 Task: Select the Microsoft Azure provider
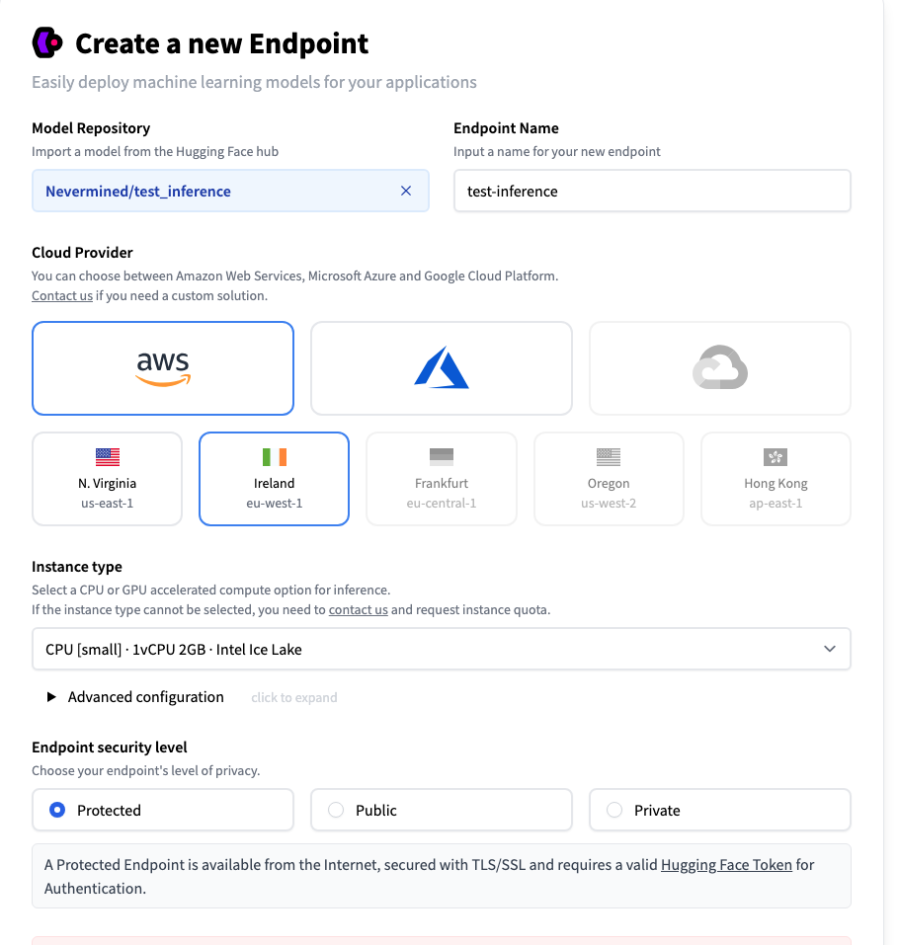[x=441, y=367]
